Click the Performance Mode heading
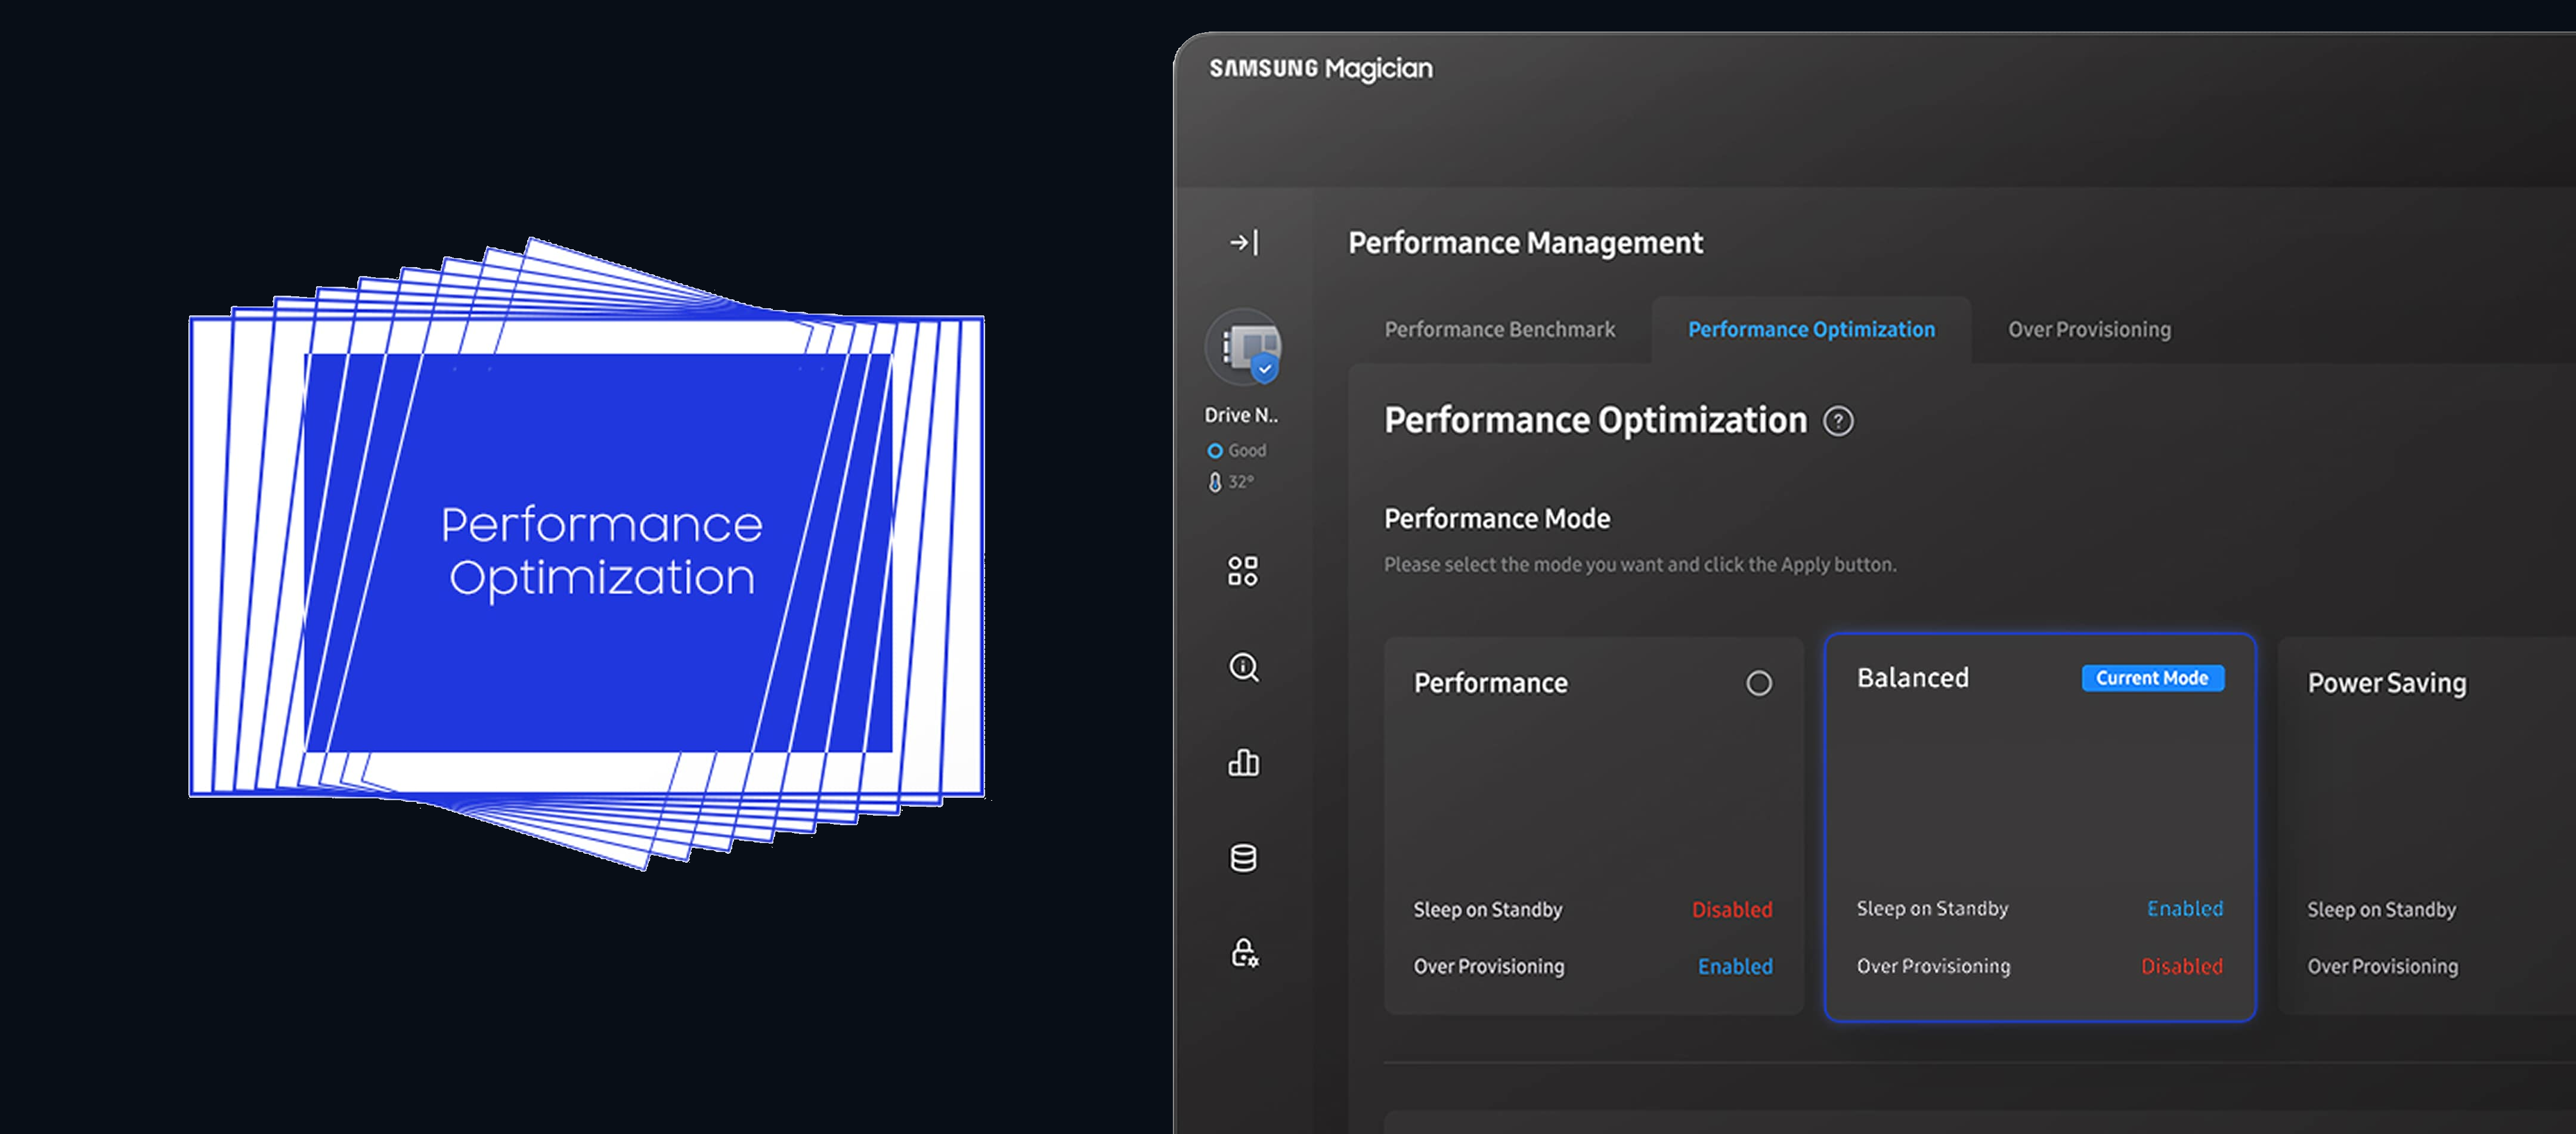2576x1134 pixels. (1497, 518)
